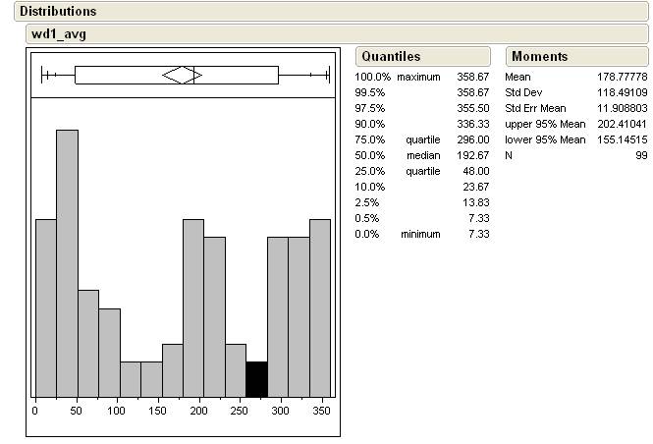This screenshot has width=653, height=444.
Task: Collapse the Distributions outline header
Action: coord(58,12)
